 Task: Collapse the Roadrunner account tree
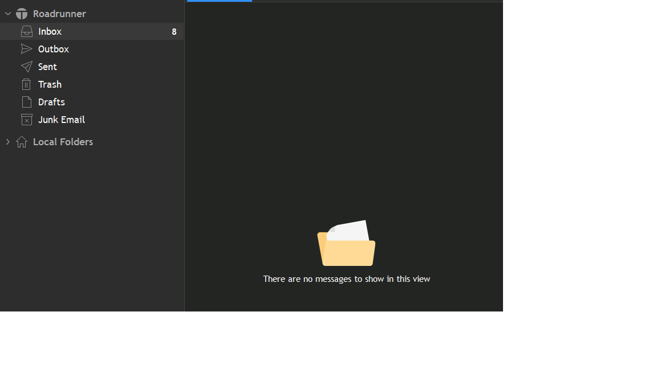click(8, 14)
